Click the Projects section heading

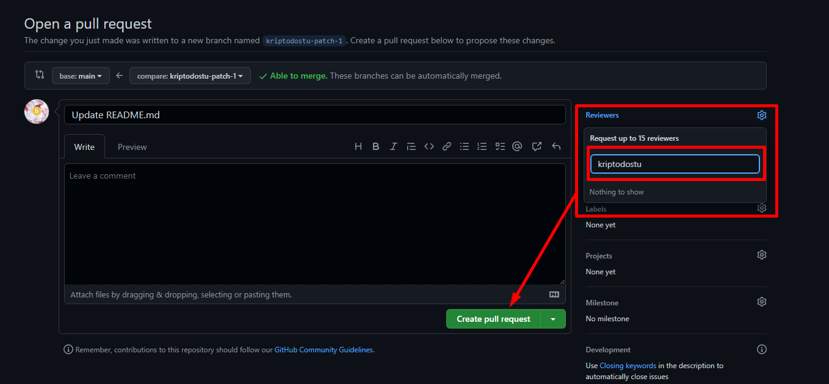(599, 255)
